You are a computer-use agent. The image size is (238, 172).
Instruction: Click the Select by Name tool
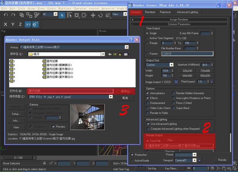[69, 15]
